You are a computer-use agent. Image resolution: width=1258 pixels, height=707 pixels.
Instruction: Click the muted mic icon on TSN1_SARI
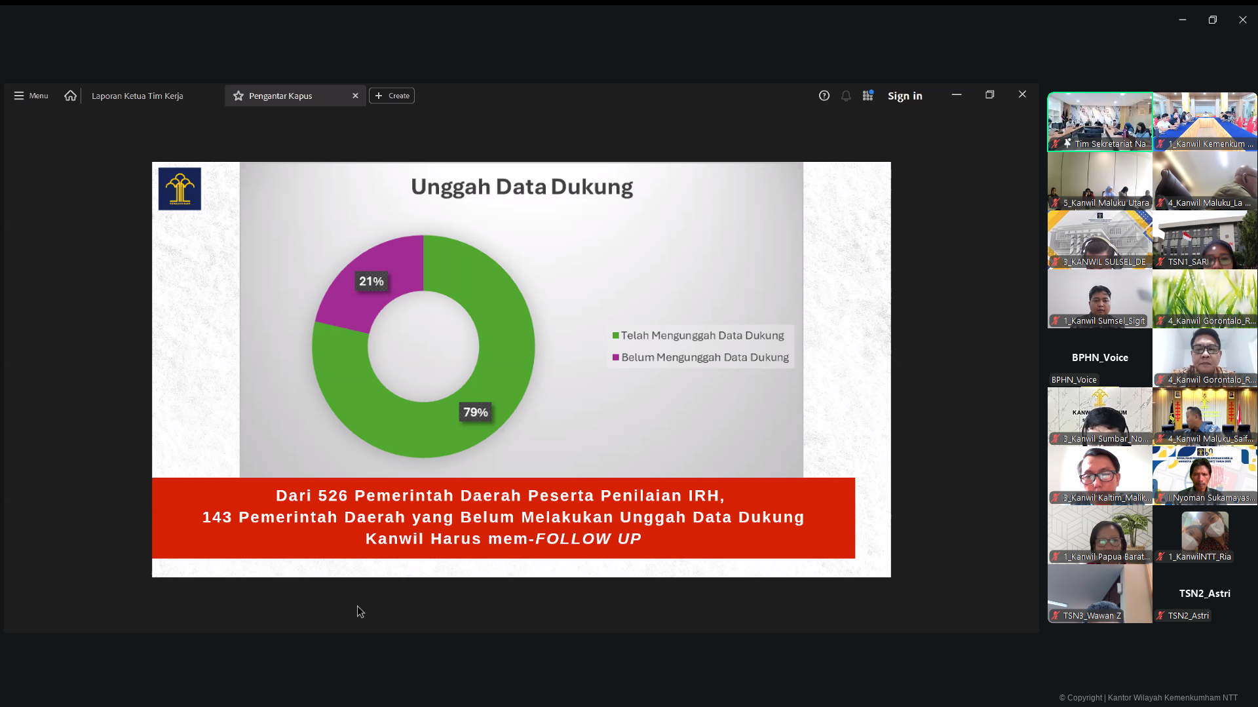1160,262
